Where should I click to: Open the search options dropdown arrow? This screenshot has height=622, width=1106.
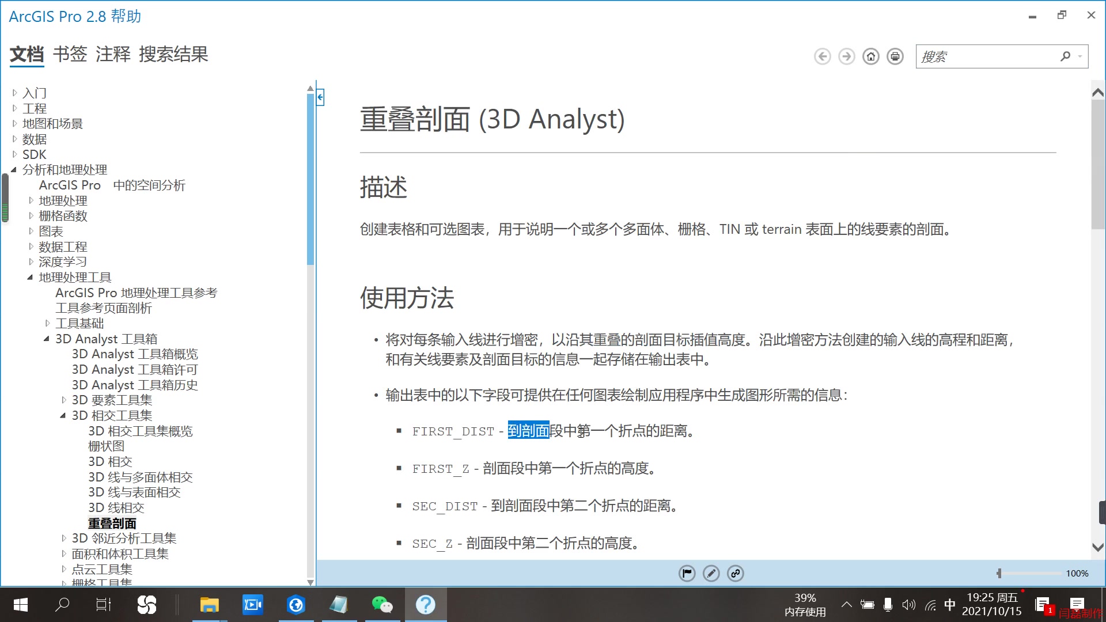point(1080,56)
